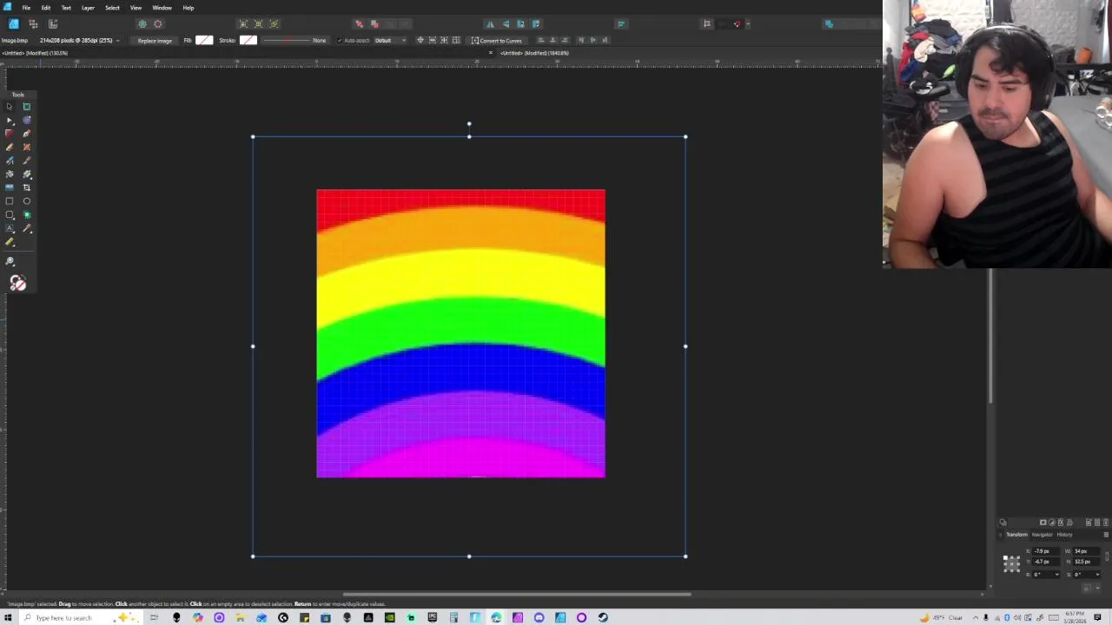Select the Pen tool
The height and width of the screenshot is (625, 1112).
pos(27,133)
